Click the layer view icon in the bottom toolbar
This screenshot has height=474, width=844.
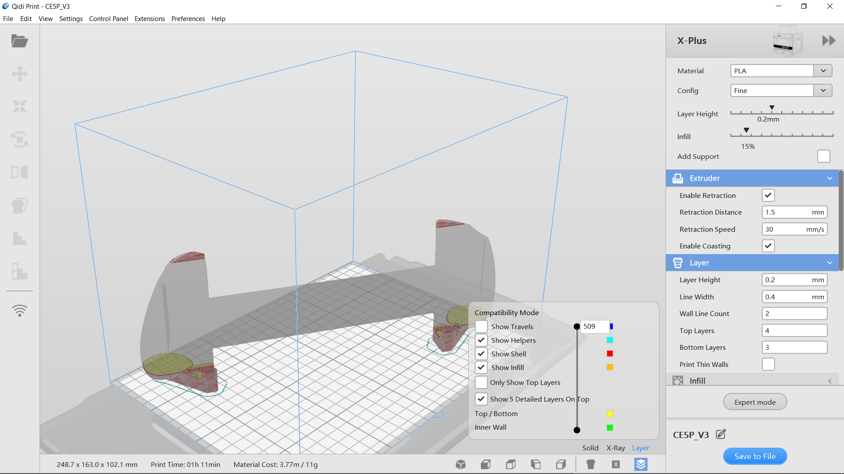(641, 464)
